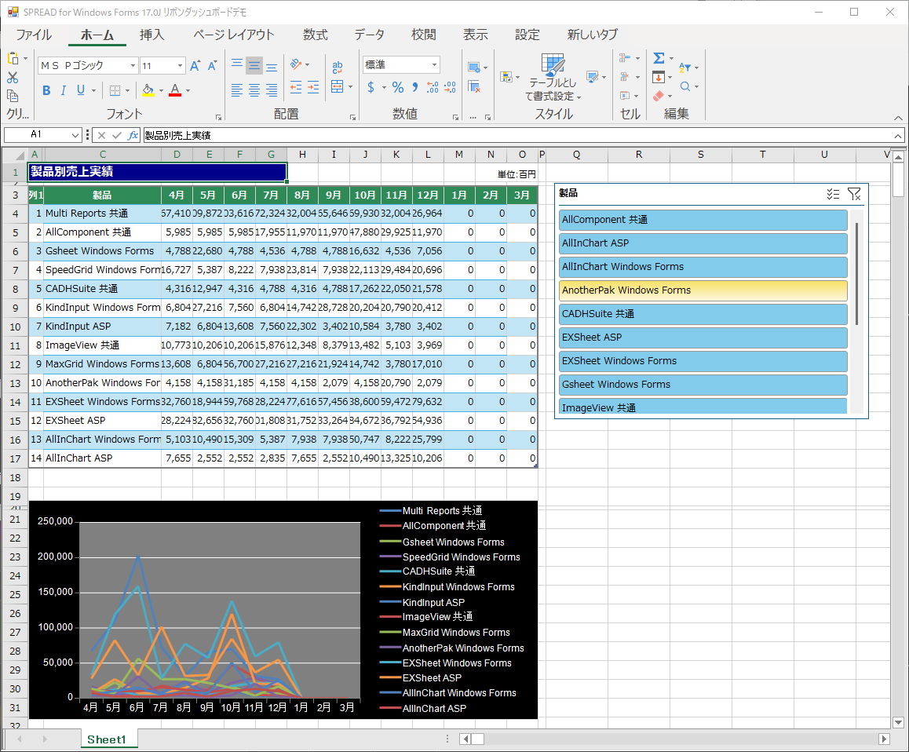Viewport: 909px width, 752px height.
Task: Align text right
Action: pos(272,89)
